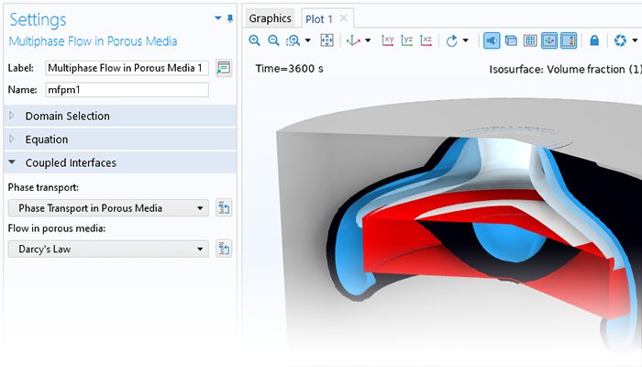Click the Time=3600 s plot label
Image resolution: width=642 pixels, height=367 pixels.
coord(290,69)
